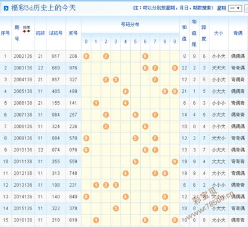The width and height of the screenshot is (248, 227).
Task: Click the 奖号 column header
Action: click(73, 33)
